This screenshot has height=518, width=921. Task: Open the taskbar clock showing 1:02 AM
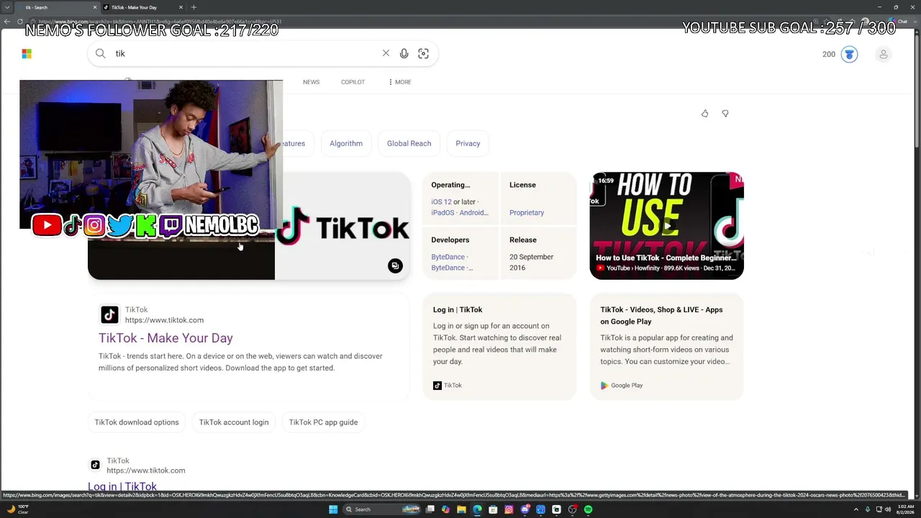coord(904,509)
